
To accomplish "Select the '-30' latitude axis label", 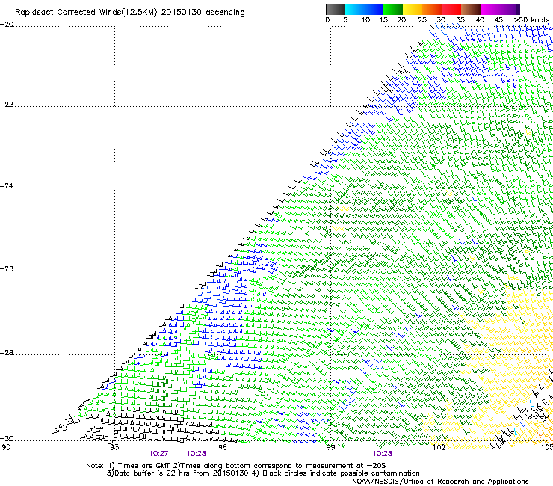I will (x=7, y=439).
